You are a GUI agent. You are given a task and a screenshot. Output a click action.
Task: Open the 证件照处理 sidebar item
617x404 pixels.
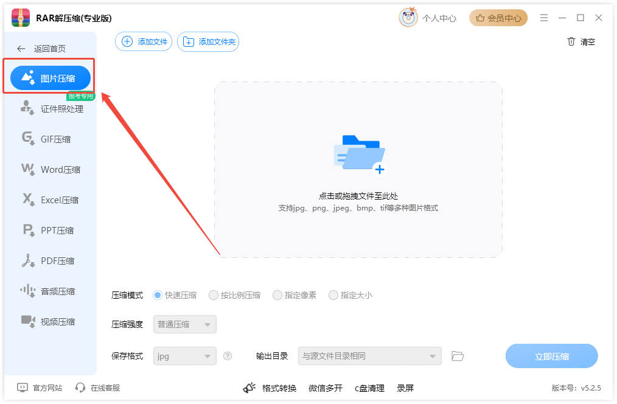52,108
